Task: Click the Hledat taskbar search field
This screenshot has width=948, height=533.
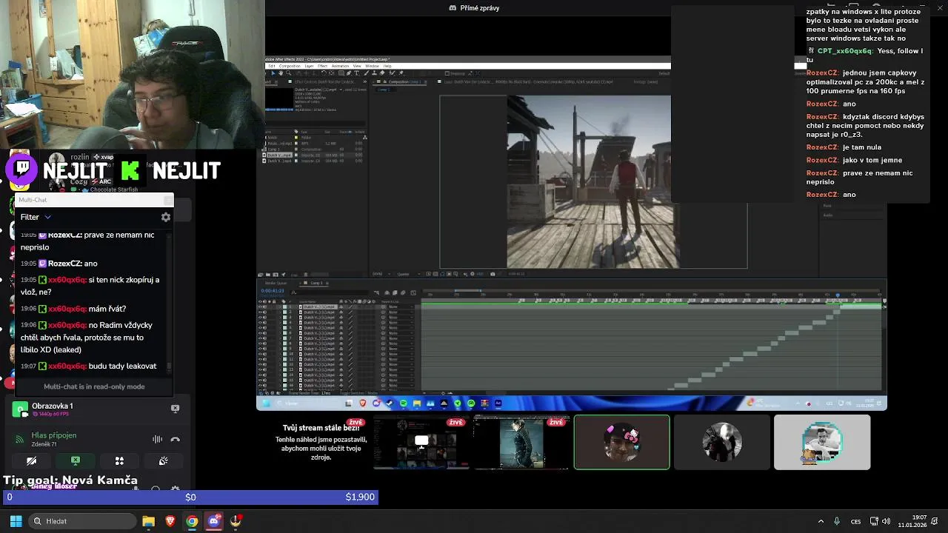Action: click(x=83, y=521)
